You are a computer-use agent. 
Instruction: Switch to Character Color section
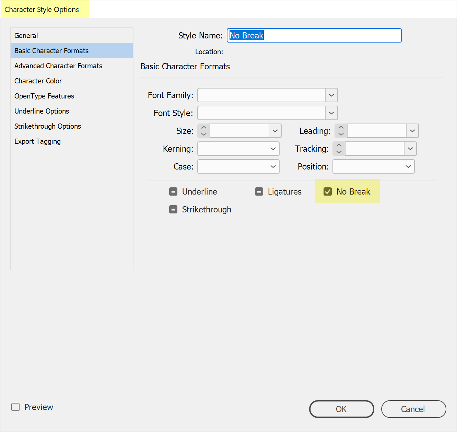[38, 81]
